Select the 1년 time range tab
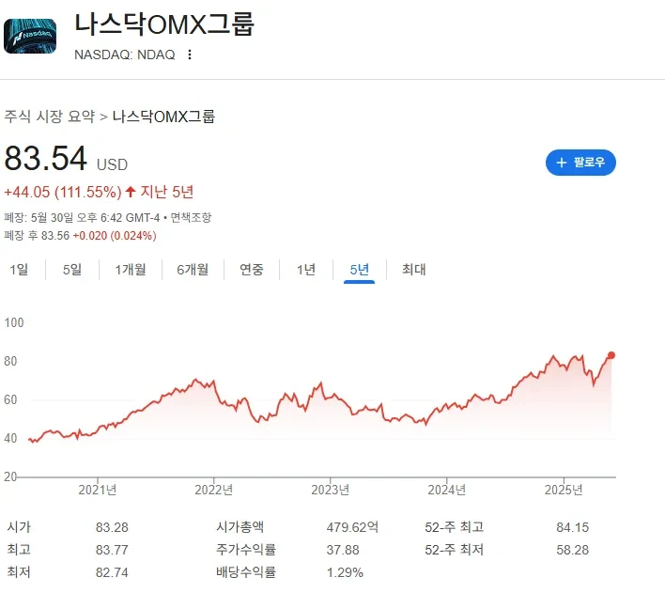Viewport: 665px width, 593px height. (306, 269)
